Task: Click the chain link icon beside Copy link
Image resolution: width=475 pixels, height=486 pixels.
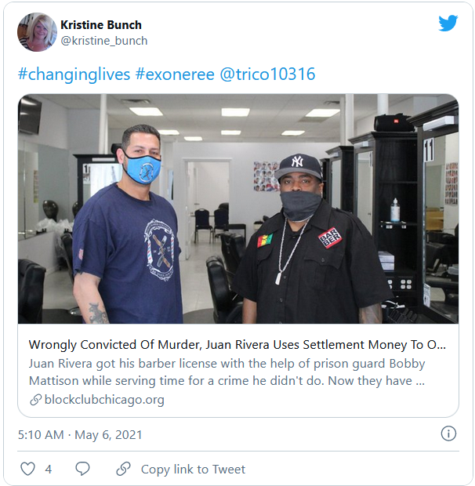Action: point(123,469)
